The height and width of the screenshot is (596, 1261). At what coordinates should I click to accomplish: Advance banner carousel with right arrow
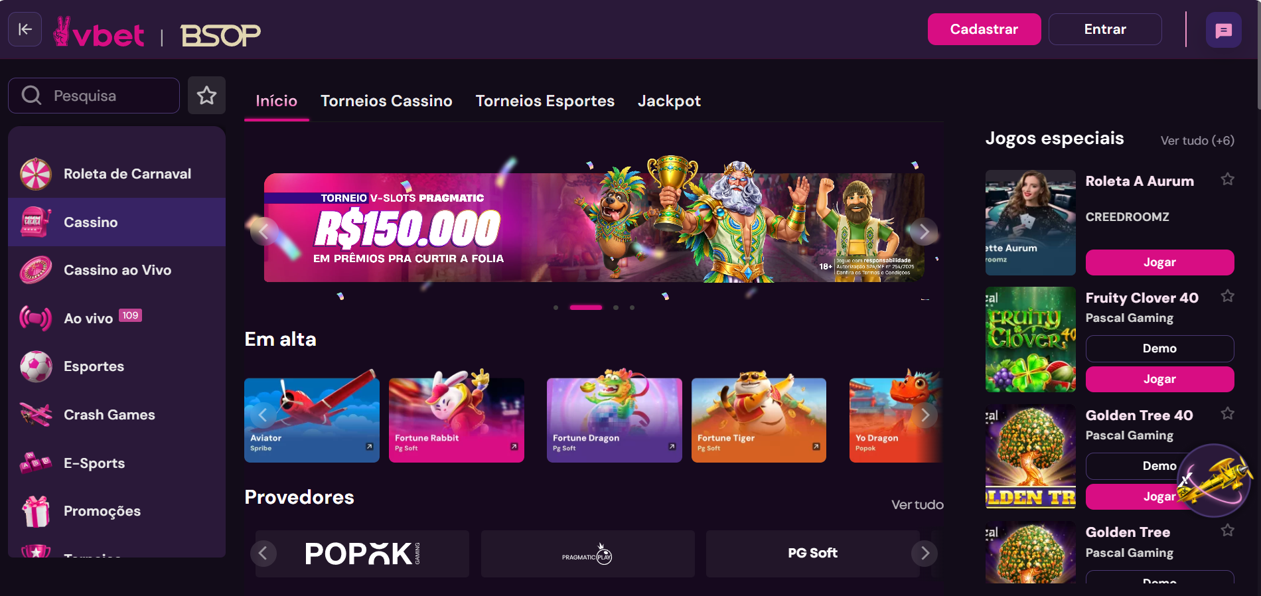[924, 232]
